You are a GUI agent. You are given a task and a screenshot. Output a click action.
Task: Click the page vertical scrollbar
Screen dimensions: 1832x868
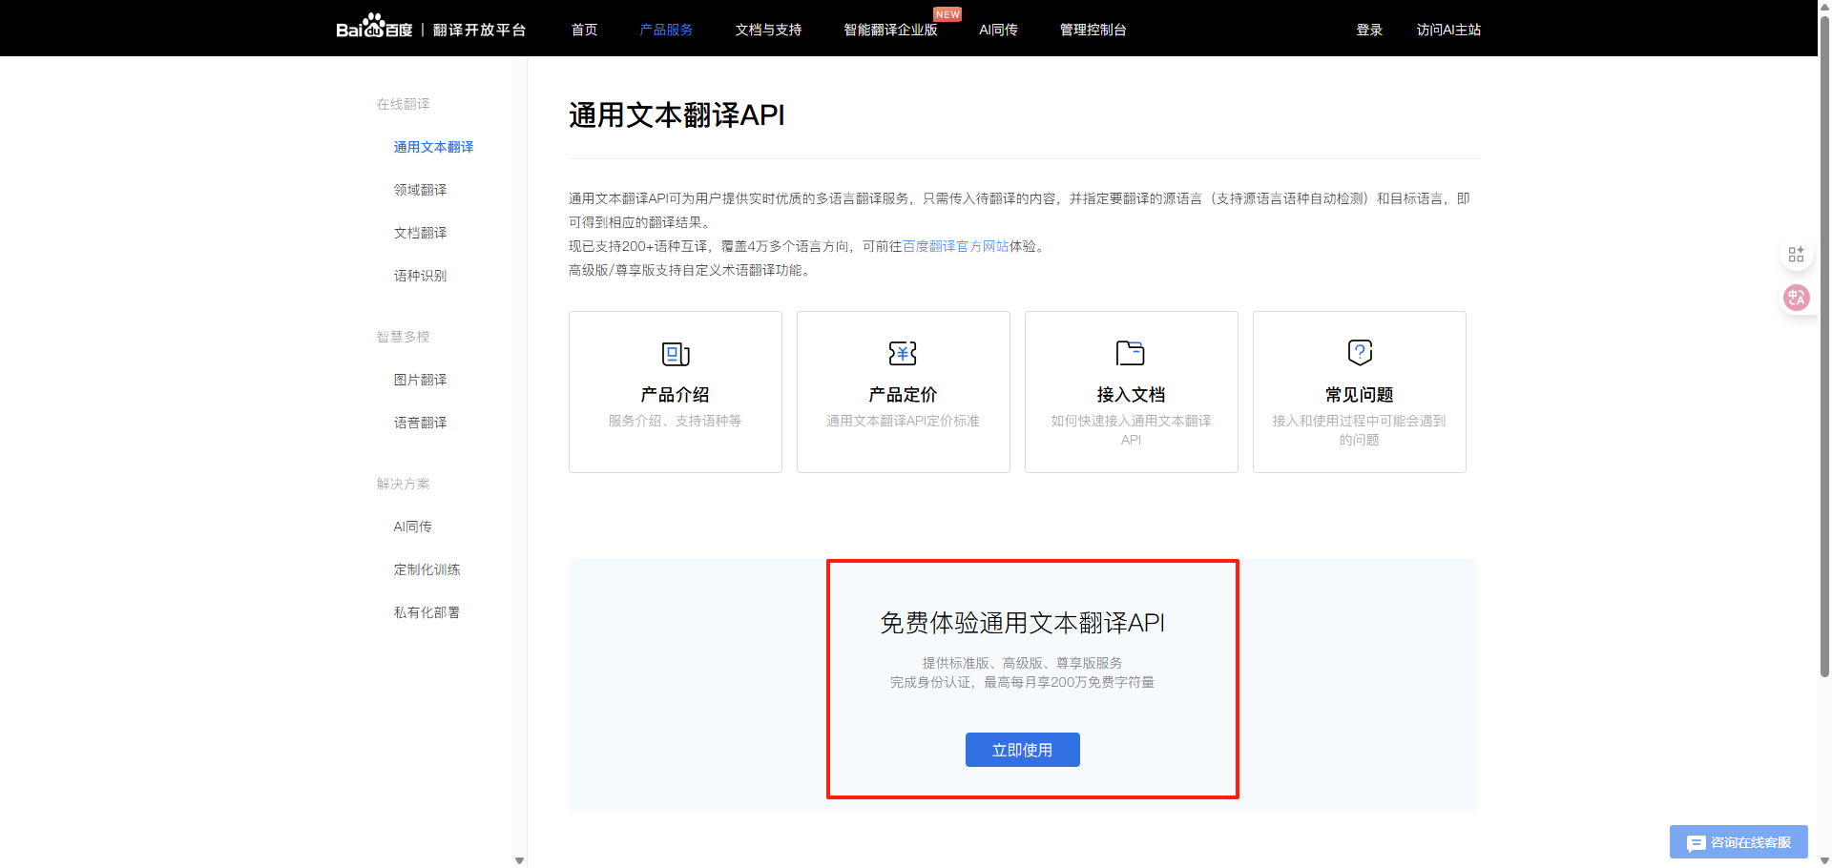pos(1824,382)
